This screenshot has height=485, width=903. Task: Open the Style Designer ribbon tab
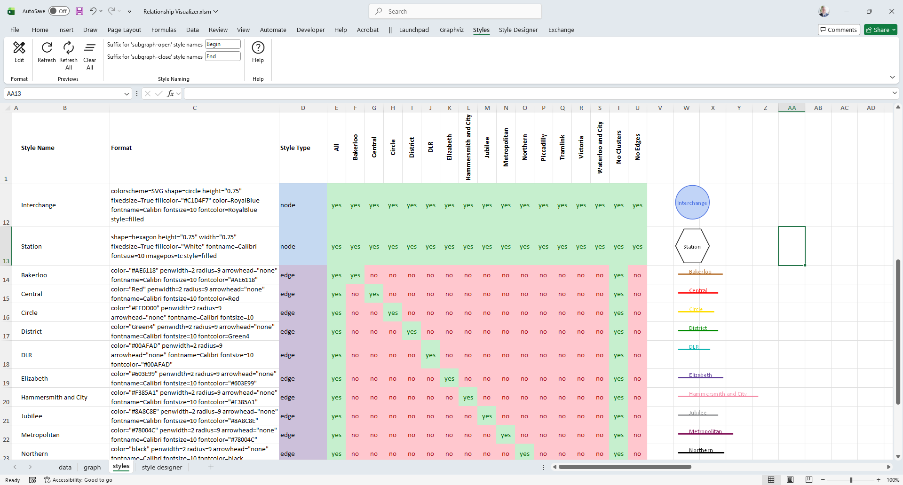pos(518,30)
